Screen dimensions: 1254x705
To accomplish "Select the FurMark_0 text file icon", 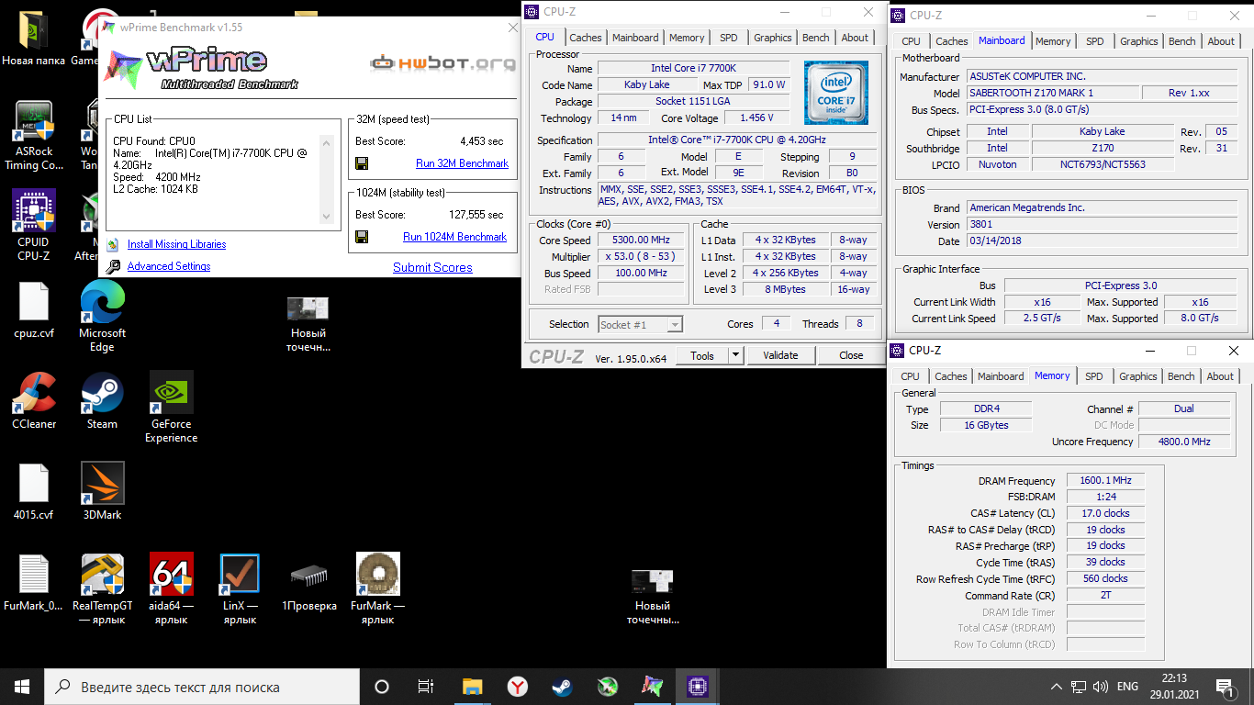I will point(34,583).
